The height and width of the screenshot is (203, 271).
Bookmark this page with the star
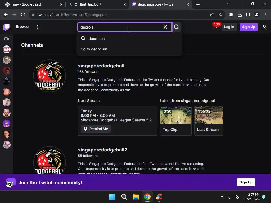[x=221, y=15]
